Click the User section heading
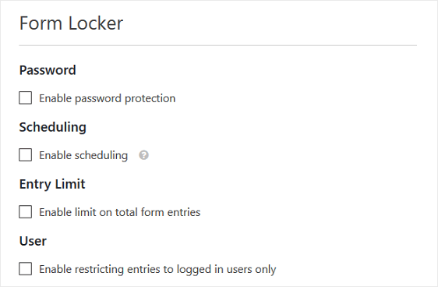 (x=33, y=241)
